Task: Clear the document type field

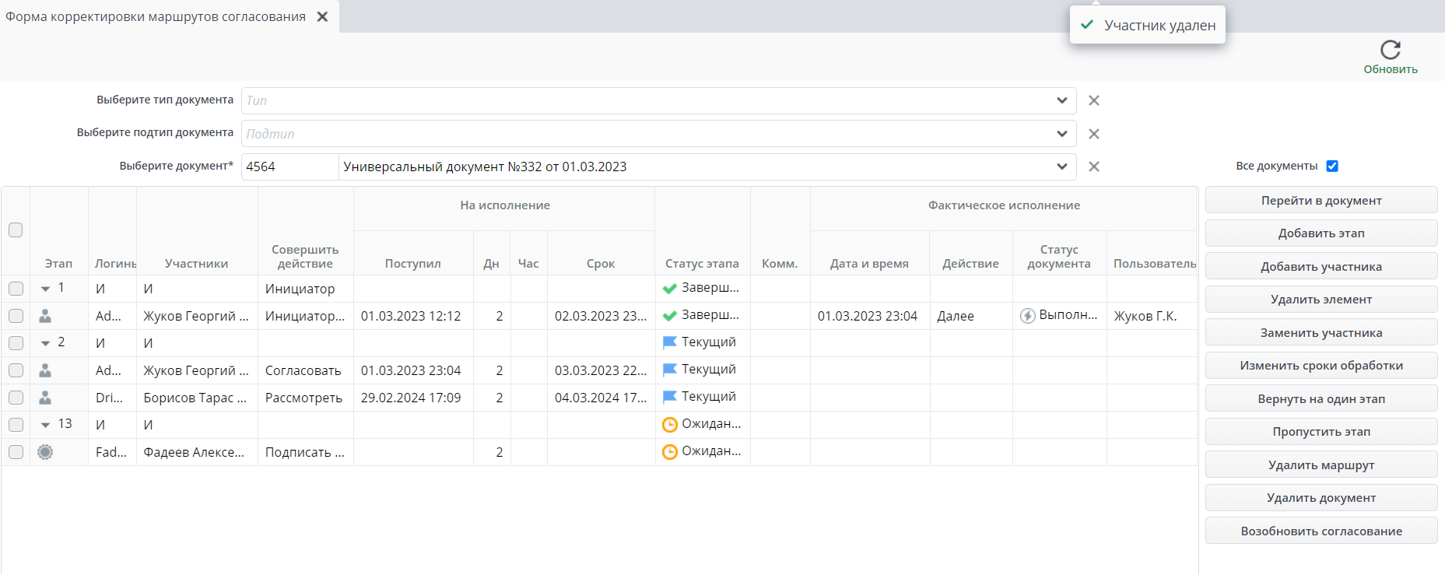Action: point(1093,100)
